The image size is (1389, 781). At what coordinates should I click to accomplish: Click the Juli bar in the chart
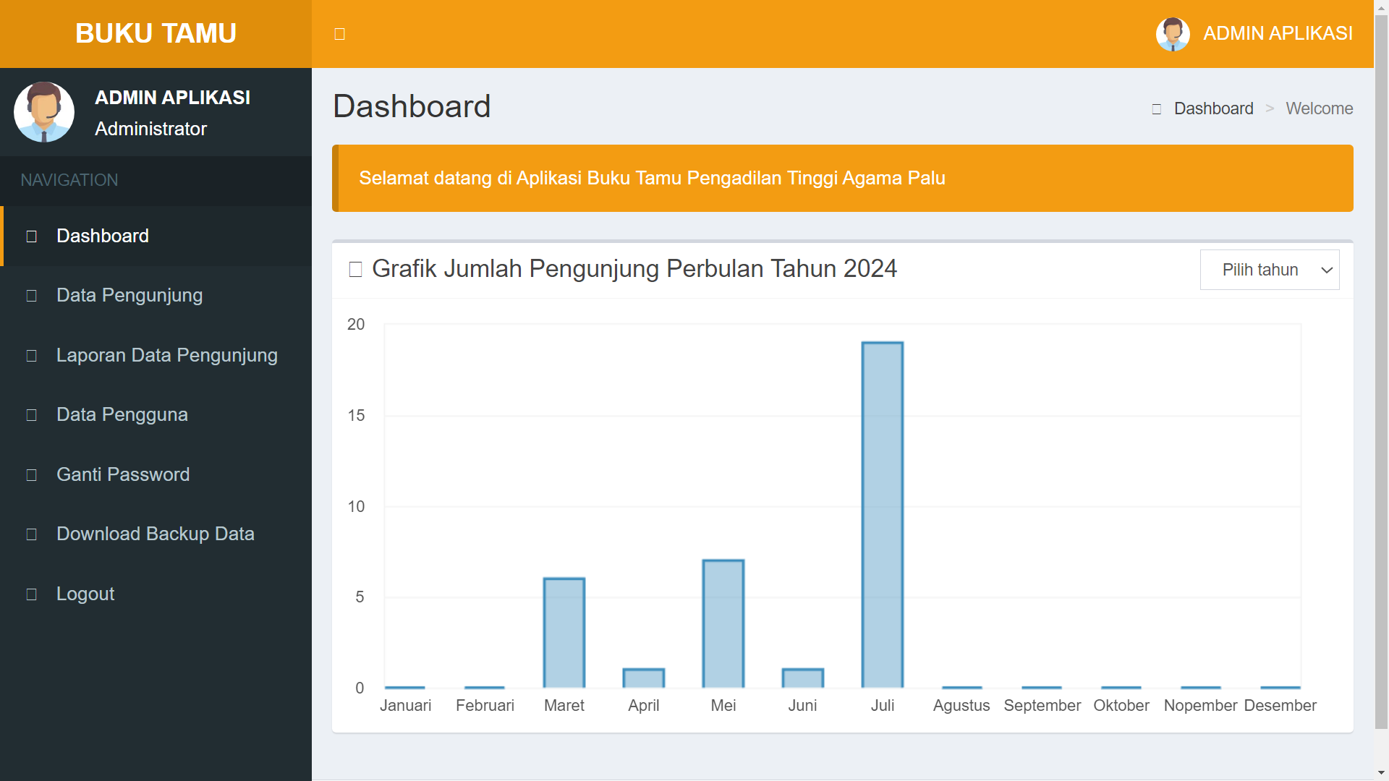(x=882, y=514)
